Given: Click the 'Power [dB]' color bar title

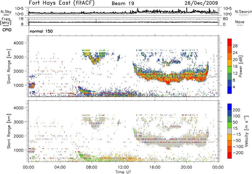Looking at the screenshot, I should pyautogui.click(x=241, y=66).
